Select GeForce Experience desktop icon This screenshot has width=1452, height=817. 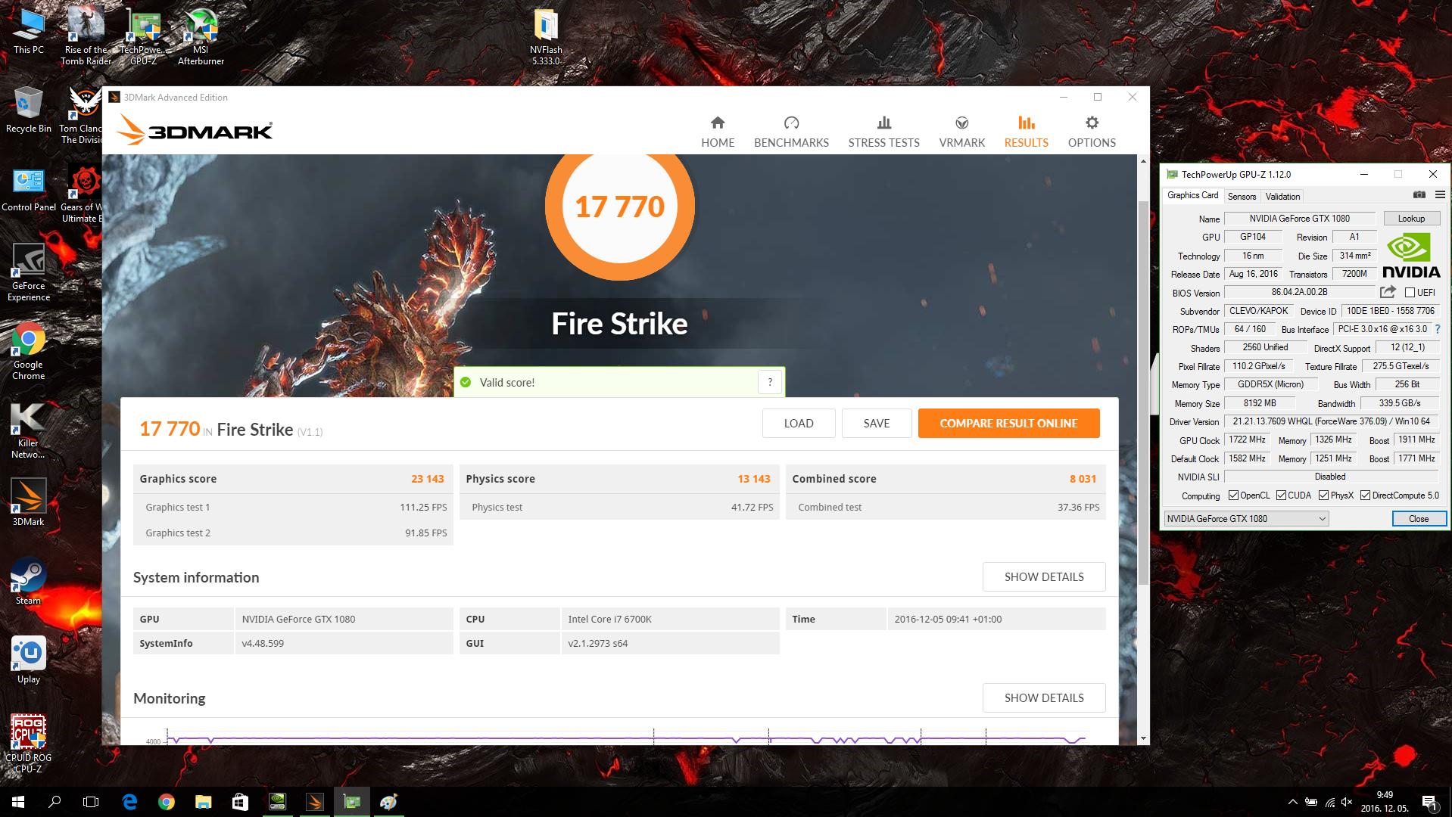tap(29, 271)
